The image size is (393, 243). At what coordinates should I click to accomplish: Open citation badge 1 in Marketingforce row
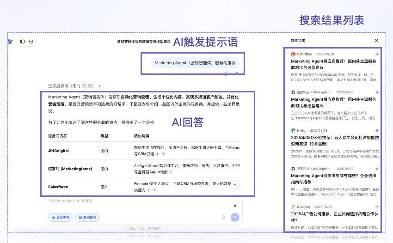(171, 172)
